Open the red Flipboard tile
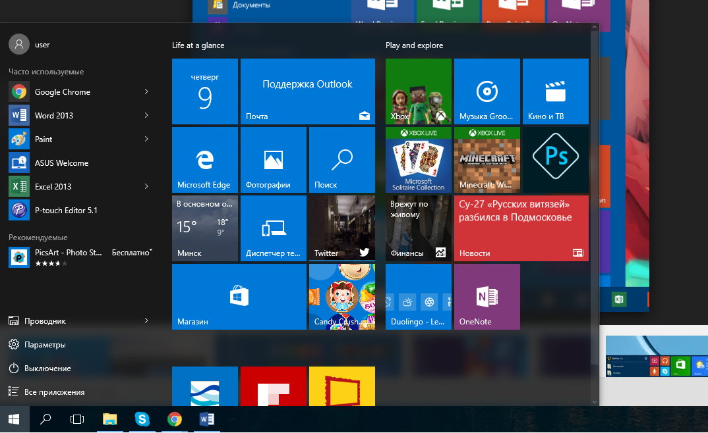The height and width of the screenshot is (433, 708). (x=274, y=386)
